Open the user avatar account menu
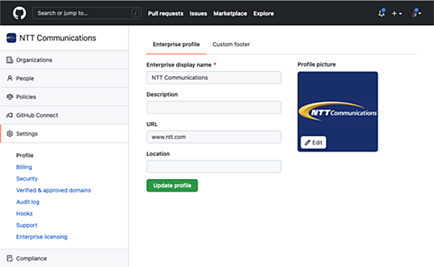This screenshot has width=434, height=267. click(x=415, y=13)
